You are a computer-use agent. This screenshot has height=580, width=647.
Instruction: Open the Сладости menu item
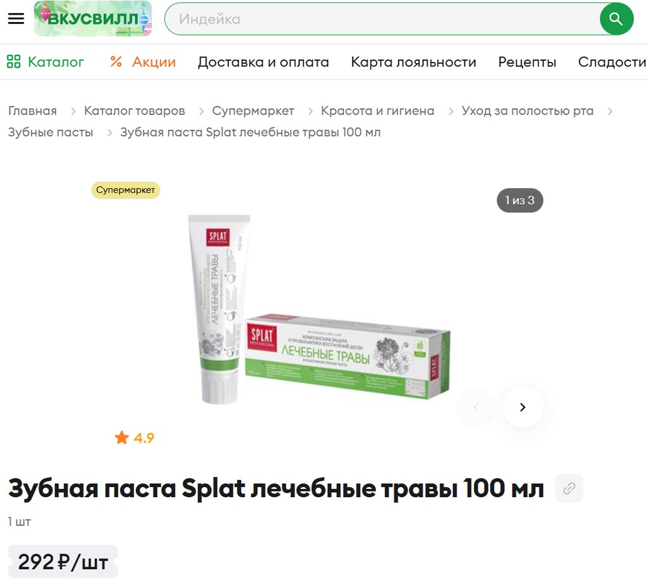click(x=612, y=62)
